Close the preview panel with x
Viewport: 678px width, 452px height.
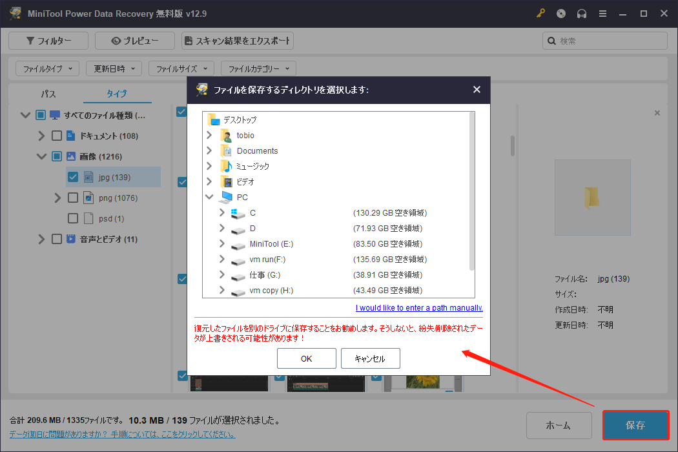657,113
